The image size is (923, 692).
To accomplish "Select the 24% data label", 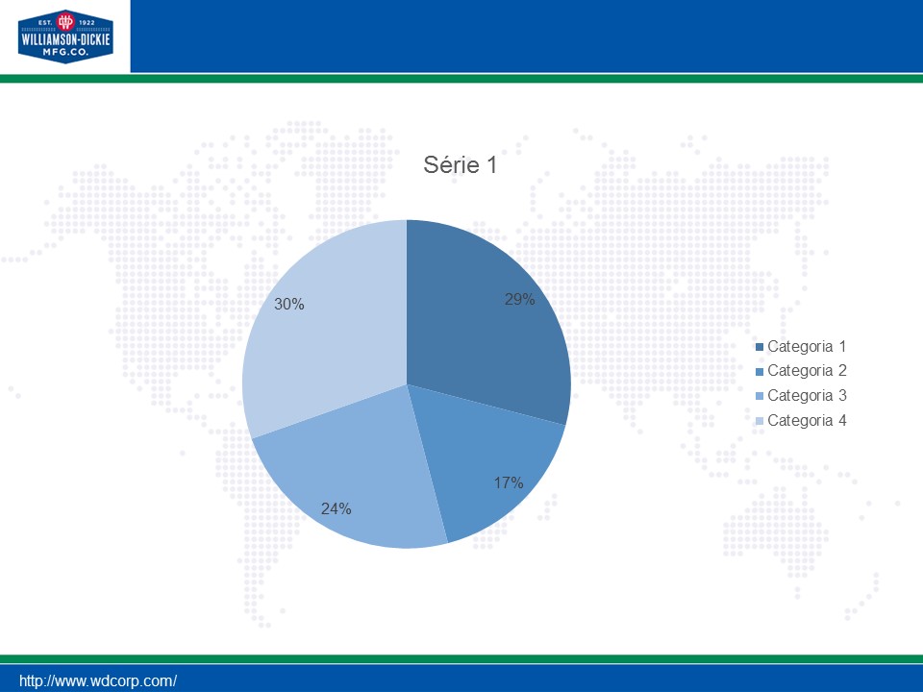I will point(337,509).
